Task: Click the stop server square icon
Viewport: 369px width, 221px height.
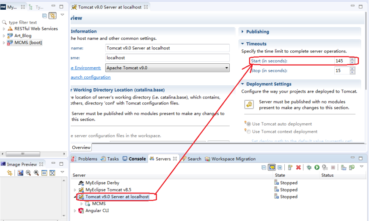Action: (x=333, y=167)
